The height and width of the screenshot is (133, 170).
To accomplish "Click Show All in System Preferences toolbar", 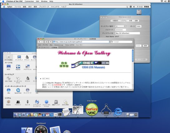I will (8, 58).
